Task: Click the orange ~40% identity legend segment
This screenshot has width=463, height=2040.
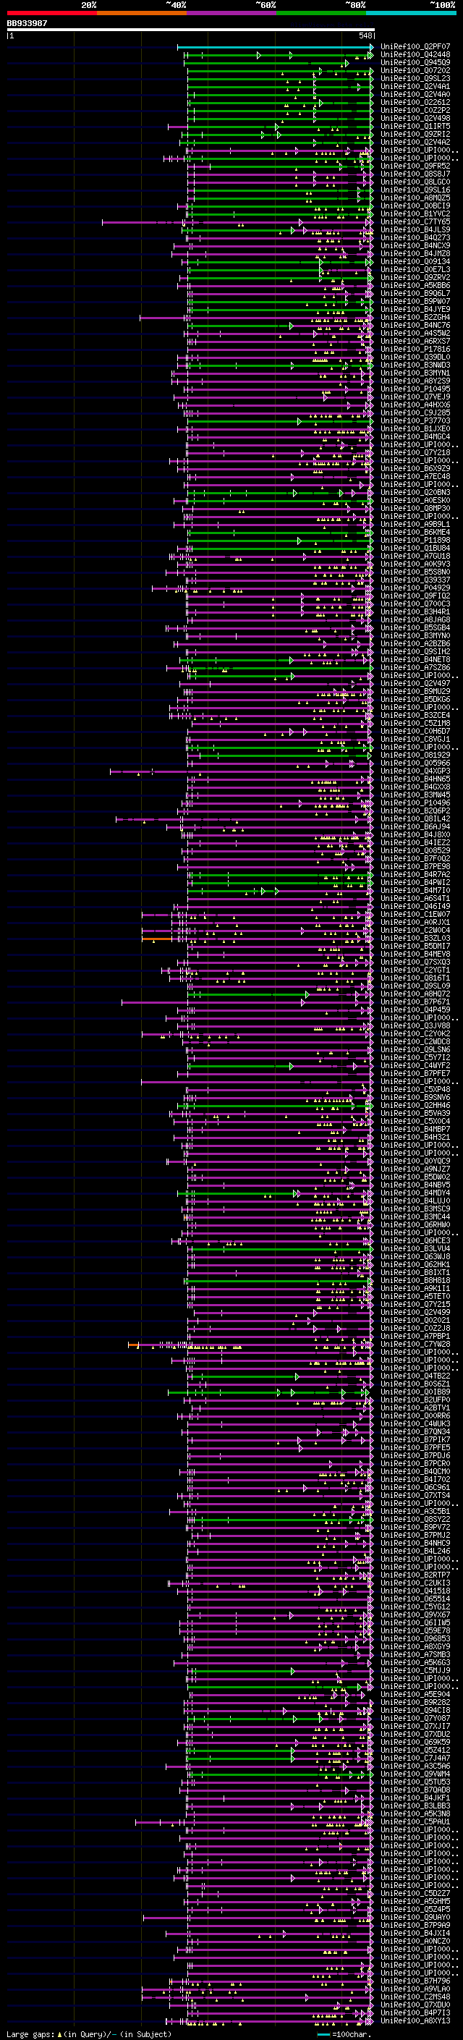Action: point(142,13)
